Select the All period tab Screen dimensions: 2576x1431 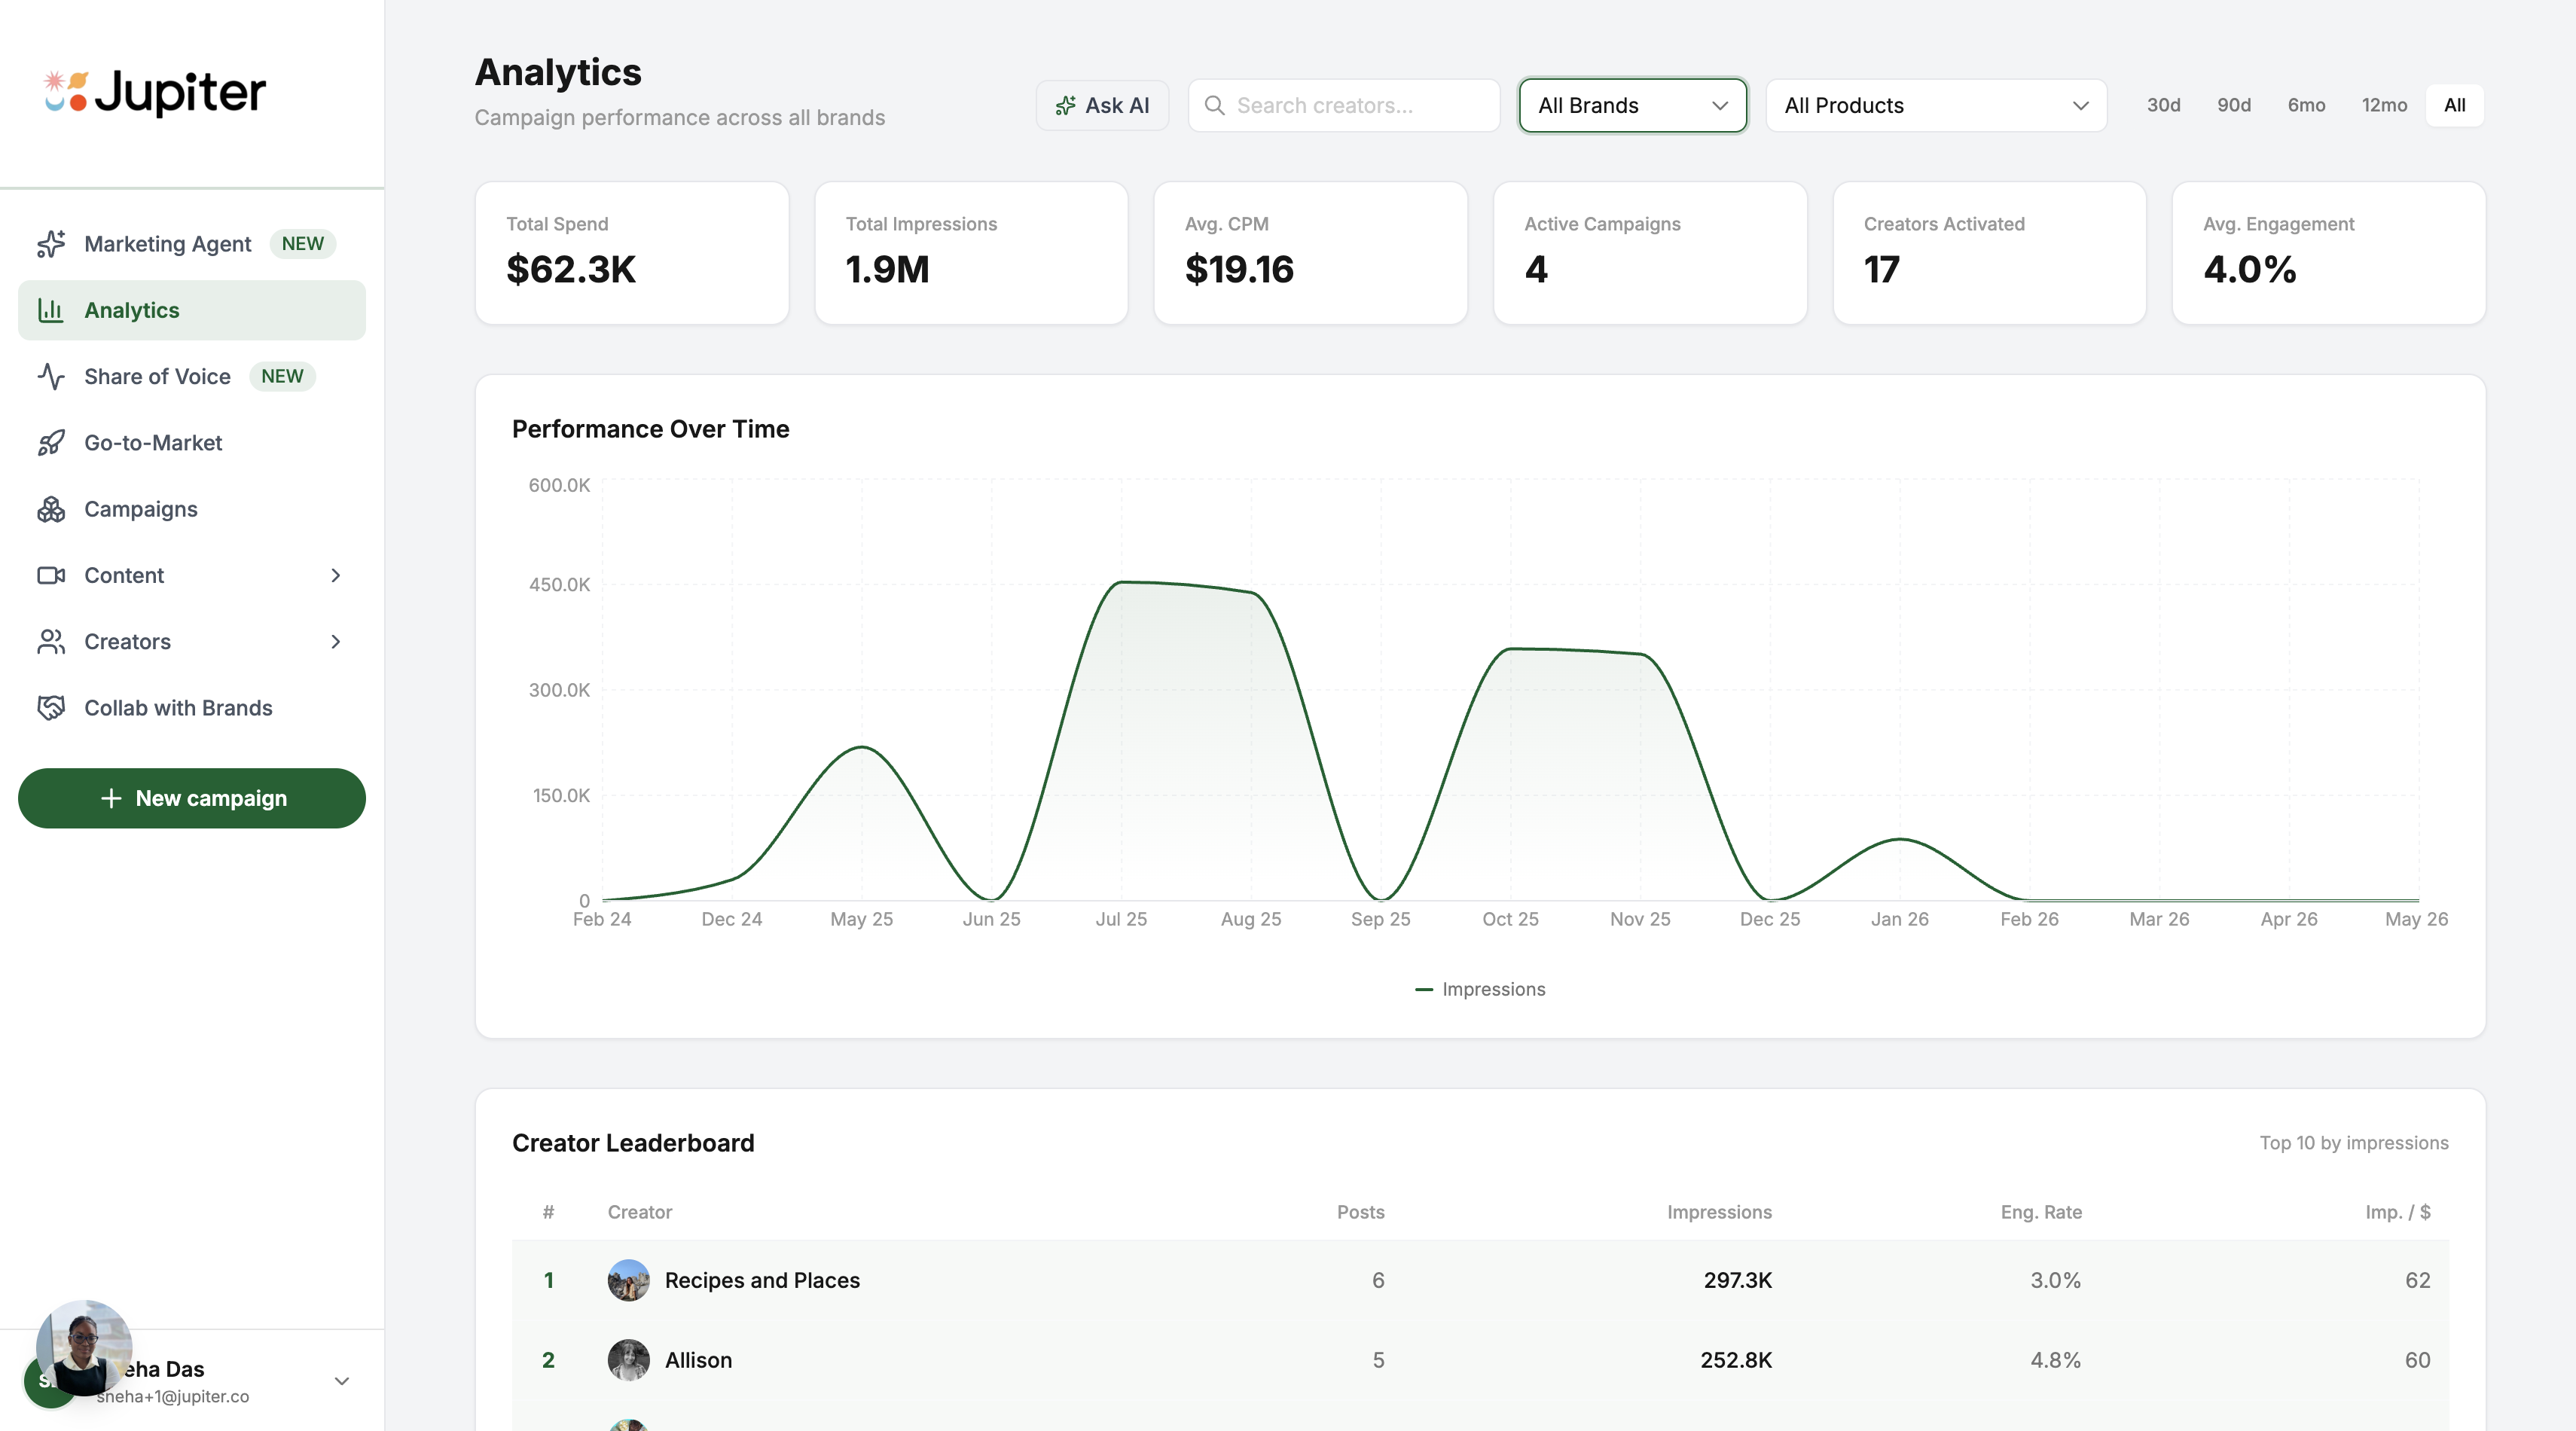point(2455,105)
